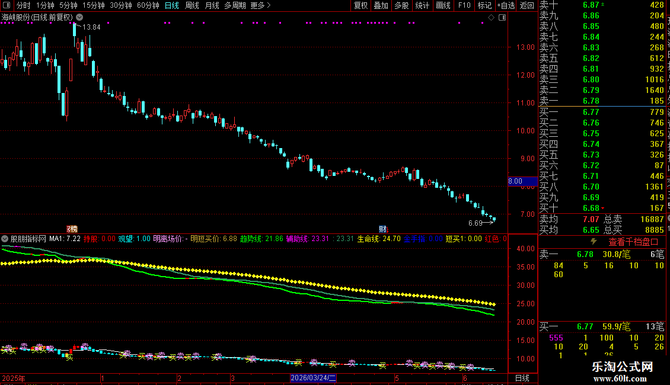
Task: Open the 多股 multi-stock view
Action: coord(401,5)
